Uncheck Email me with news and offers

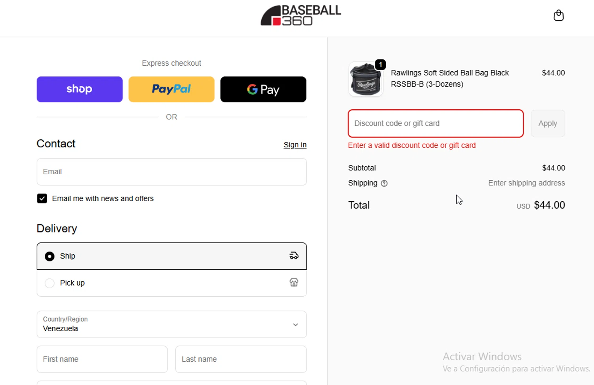point(42,198)
